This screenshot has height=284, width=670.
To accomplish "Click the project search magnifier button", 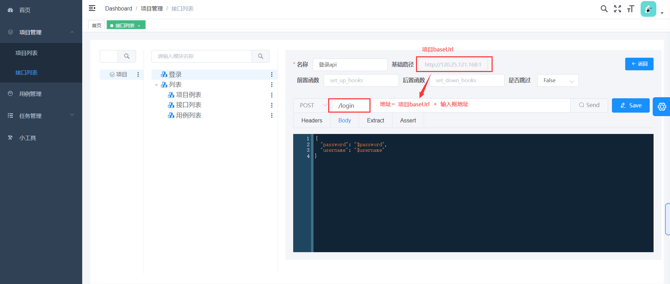I will 127,56.
